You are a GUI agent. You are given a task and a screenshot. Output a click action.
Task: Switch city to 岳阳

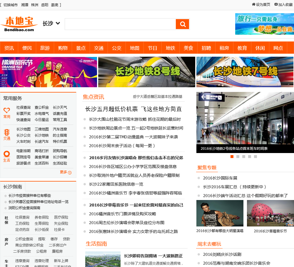coord(45,5)
